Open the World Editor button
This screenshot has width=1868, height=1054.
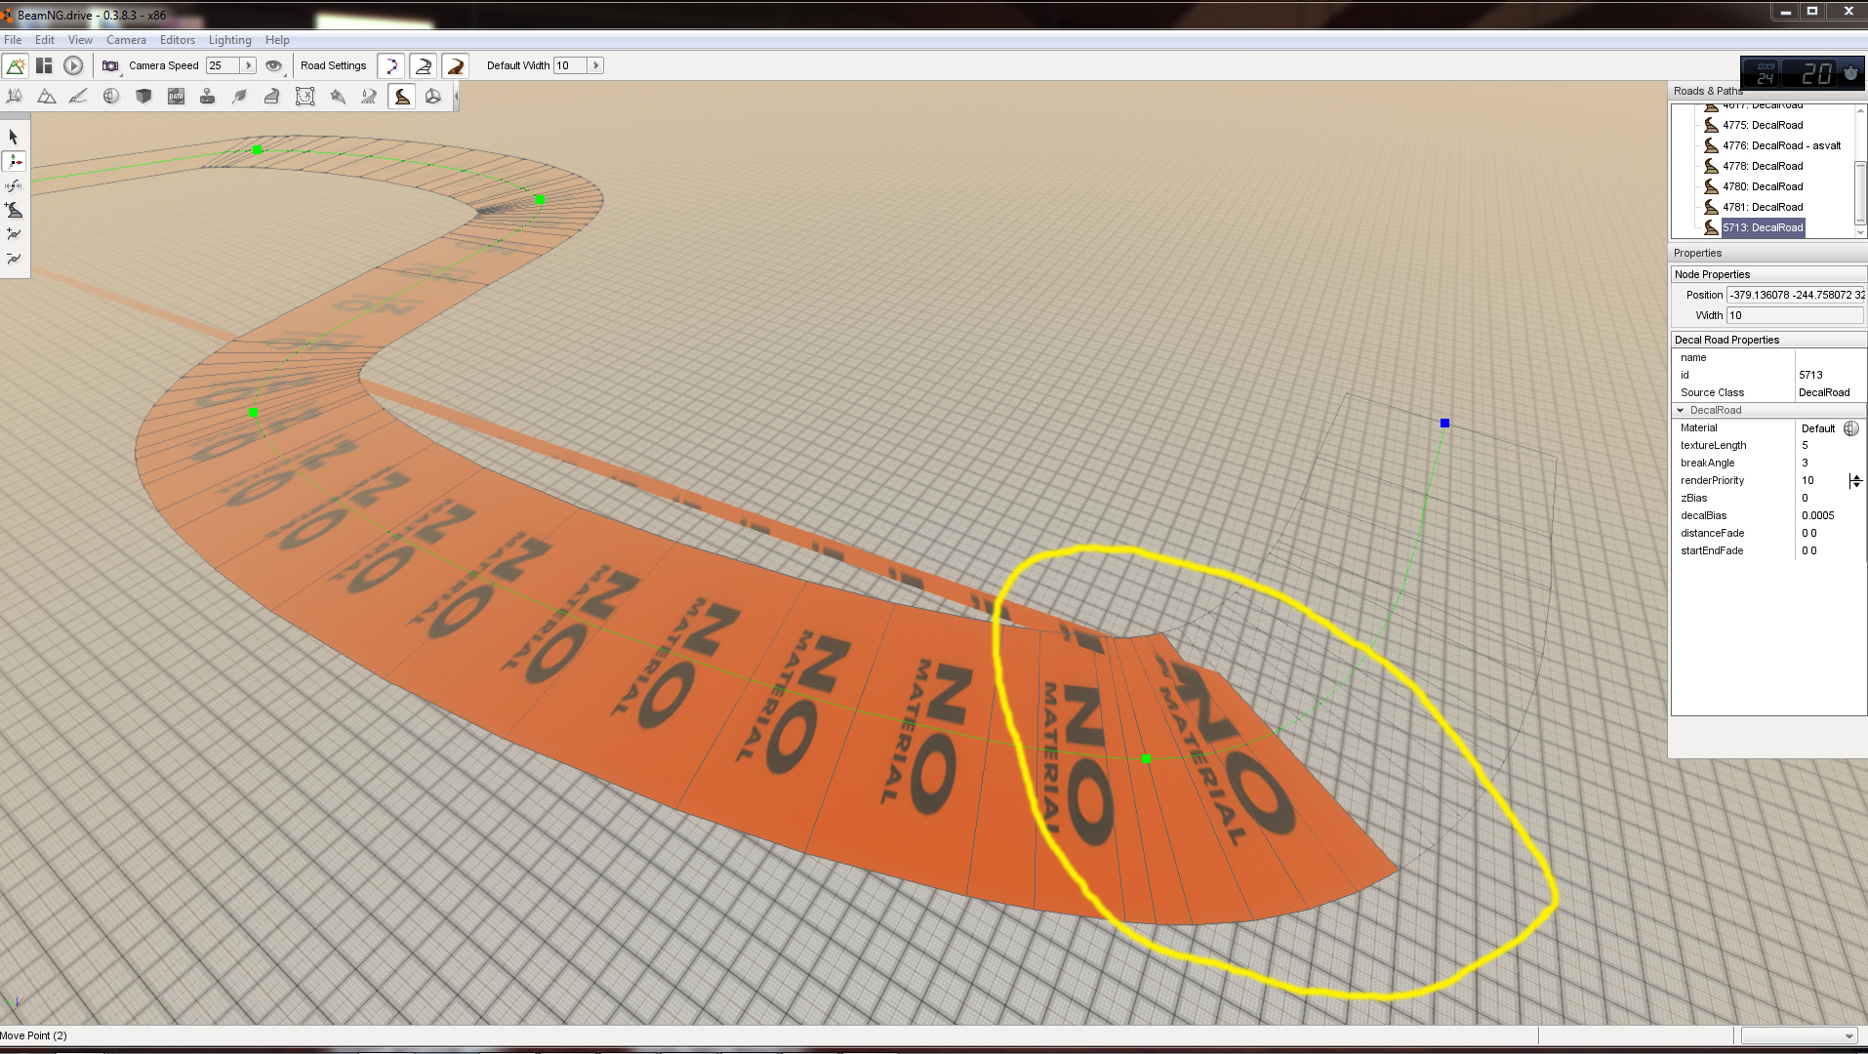(16, 65)
